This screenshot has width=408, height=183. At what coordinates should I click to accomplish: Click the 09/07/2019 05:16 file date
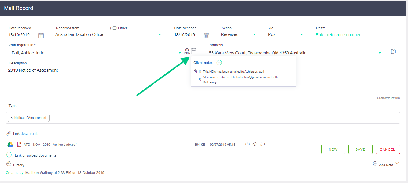point(223,145)
